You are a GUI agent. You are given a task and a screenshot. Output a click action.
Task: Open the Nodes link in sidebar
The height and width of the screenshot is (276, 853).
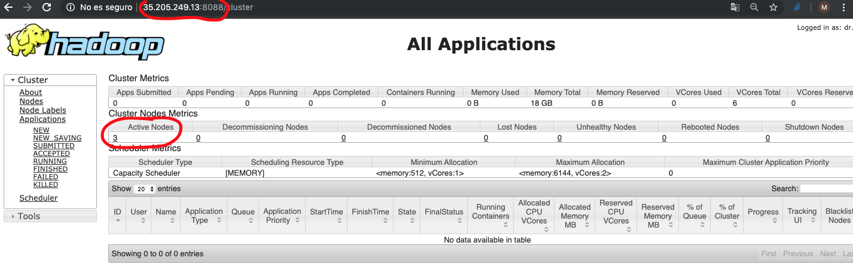tap(31, 102)
